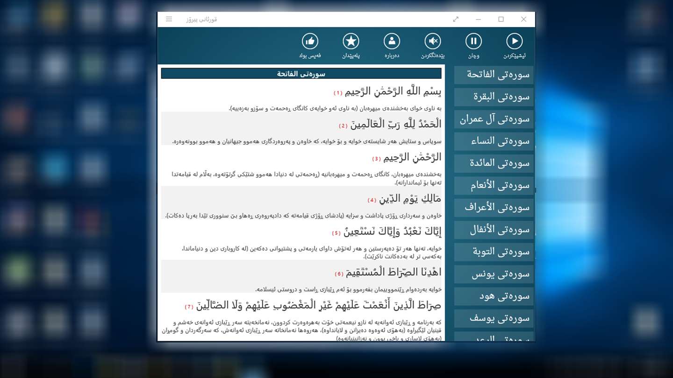This screenshot has width=673, height=378.
Task: Start recitation with the ئیشپێکردن play icon
Action: point(515,41)
